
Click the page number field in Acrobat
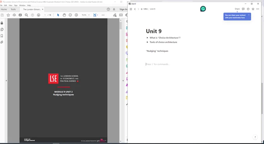tap(45, 15)
